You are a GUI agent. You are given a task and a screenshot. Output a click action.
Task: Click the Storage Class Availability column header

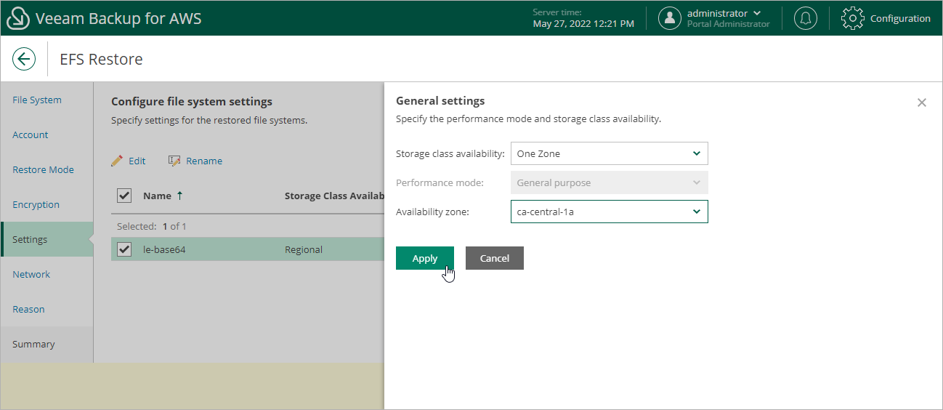click(333, 196)
